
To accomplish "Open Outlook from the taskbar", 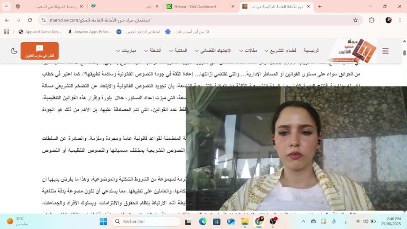I will click(231, 221).
